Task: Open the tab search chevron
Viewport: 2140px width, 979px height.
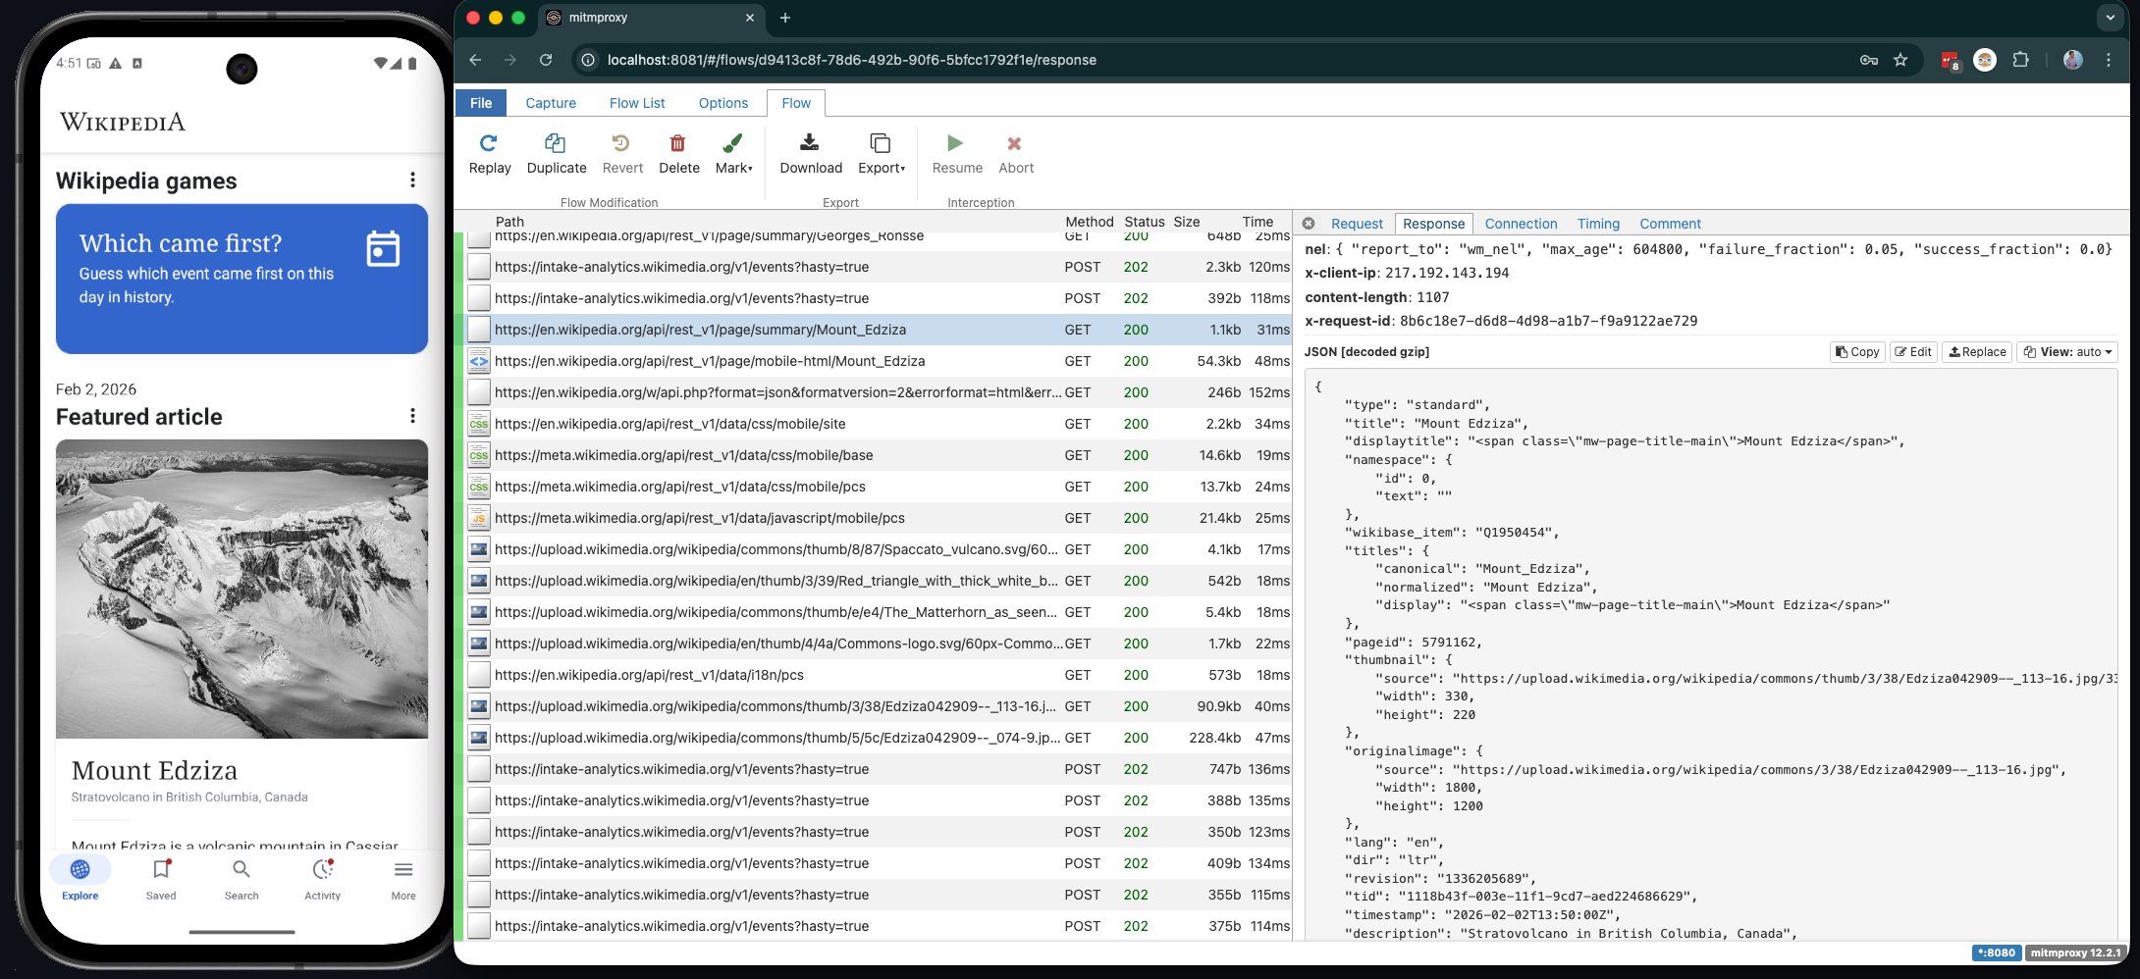Action: (2110, 18)
